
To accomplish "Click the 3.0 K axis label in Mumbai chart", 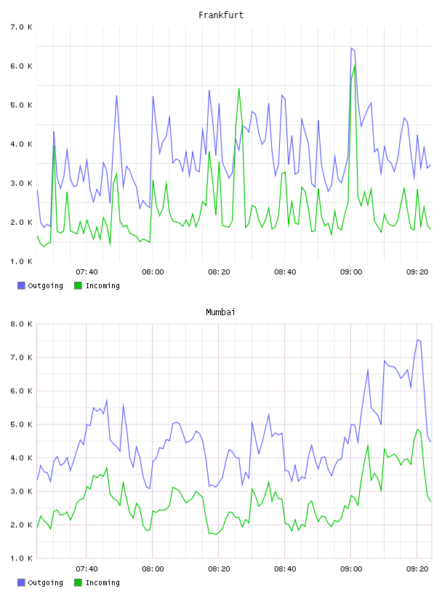I will pyautogui.click(x=21, y=491).
